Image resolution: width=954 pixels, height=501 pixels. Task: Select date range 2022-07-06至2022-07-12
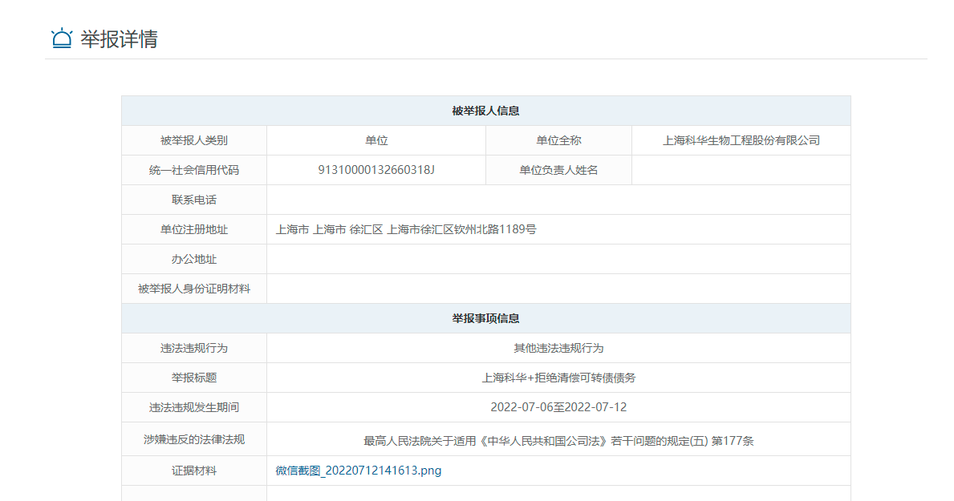pyautogui.click(x=558, y=407)
